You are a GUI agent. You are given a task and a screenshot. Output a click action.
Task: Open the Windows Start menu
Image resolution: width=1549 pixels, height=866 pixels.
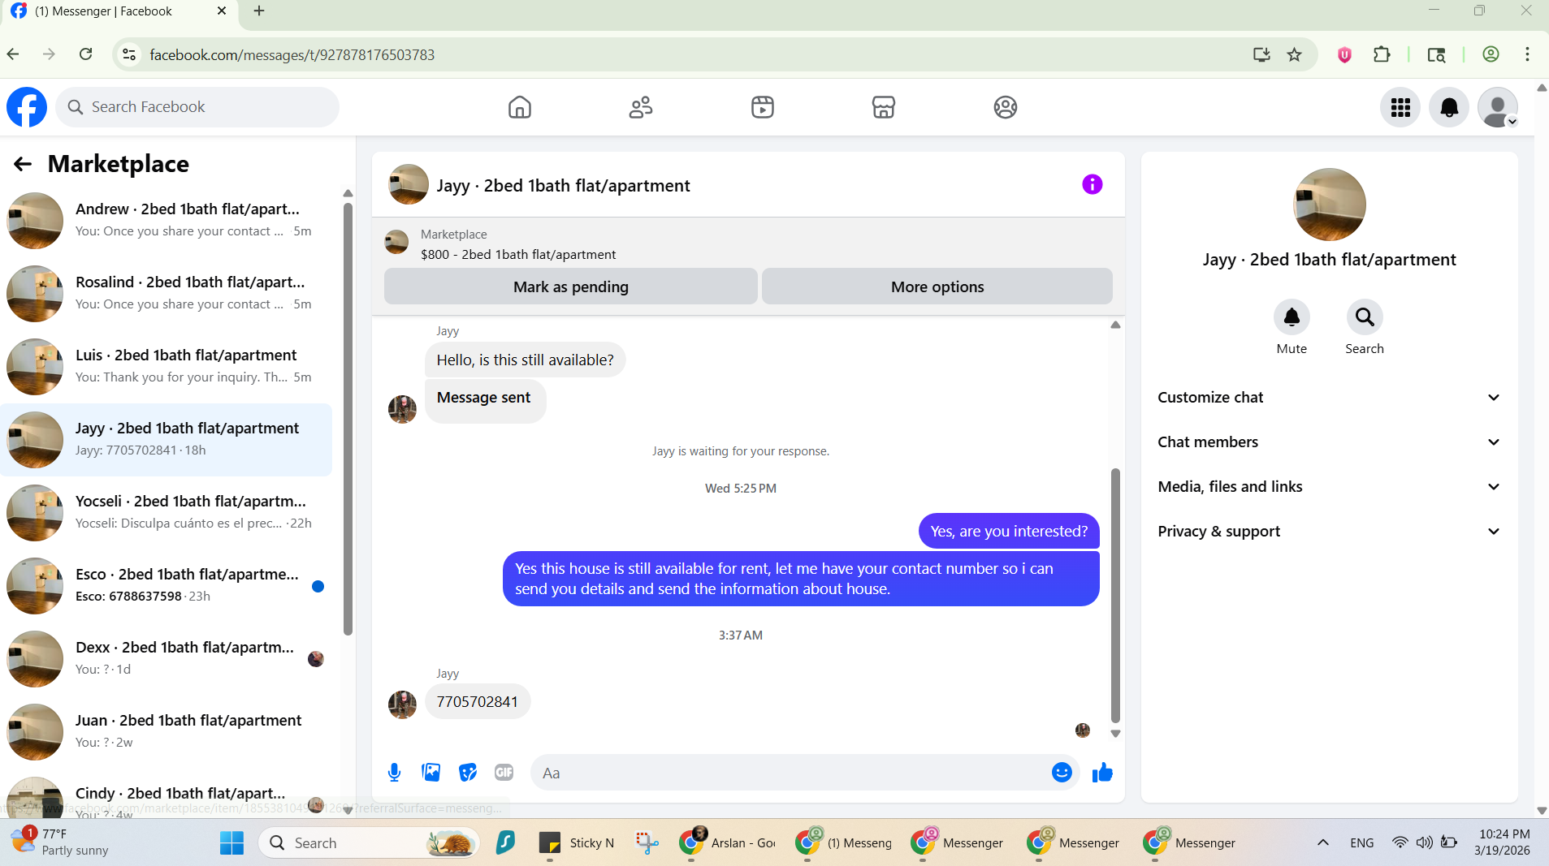coord(231,842)
